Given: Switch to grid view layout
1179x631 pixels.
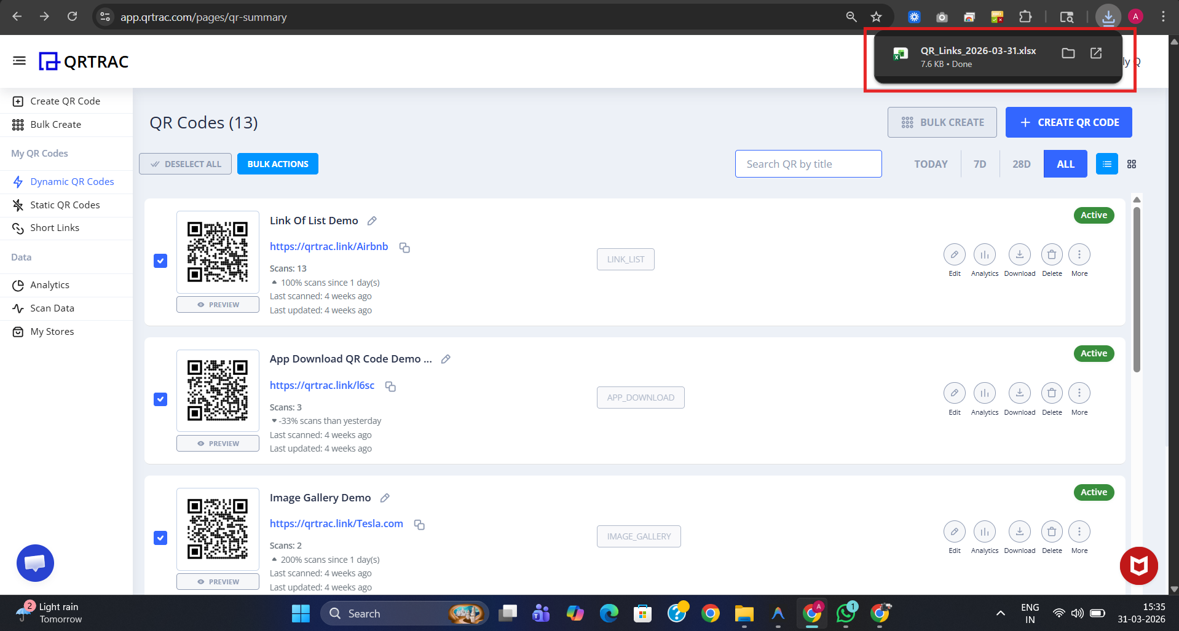Looking at the screenshot, I should (x=1131, y=164).
